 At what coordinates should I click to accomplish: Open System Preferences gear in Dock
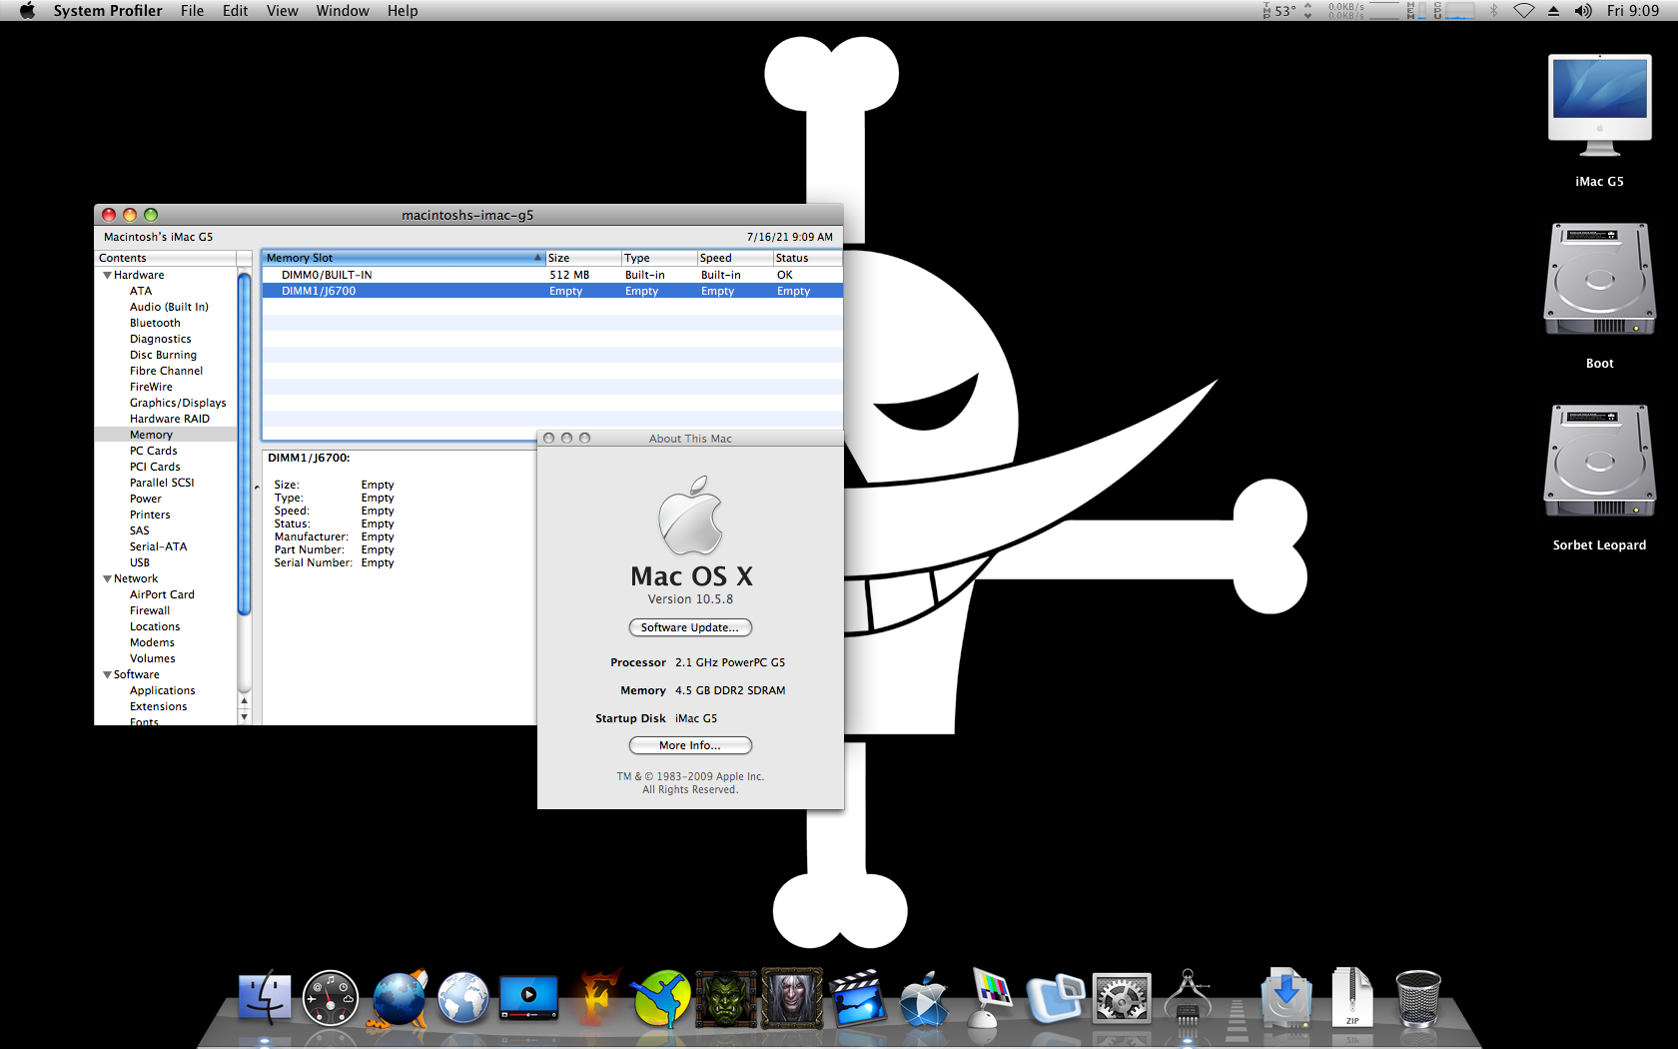[x=1122, y=998]
